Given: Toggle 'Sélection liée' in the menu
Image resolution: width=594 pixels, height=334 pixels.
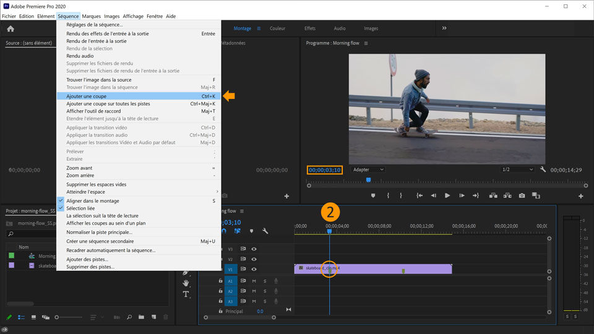Looking at the screenshot, I should [x=80, y=208].
